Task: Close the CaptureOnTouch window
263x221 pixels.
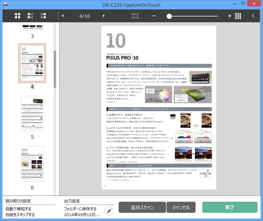Action: coord(254,4)
